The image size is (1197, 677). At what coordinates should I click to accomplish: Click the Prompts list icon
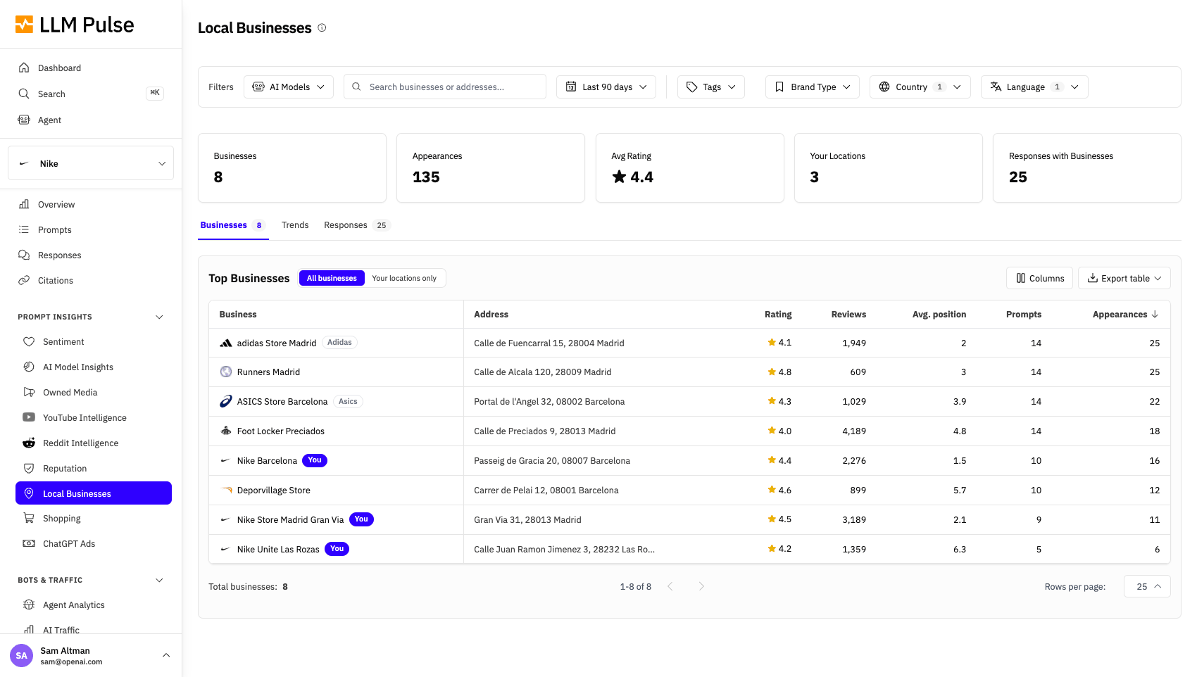tap(24, 229)
